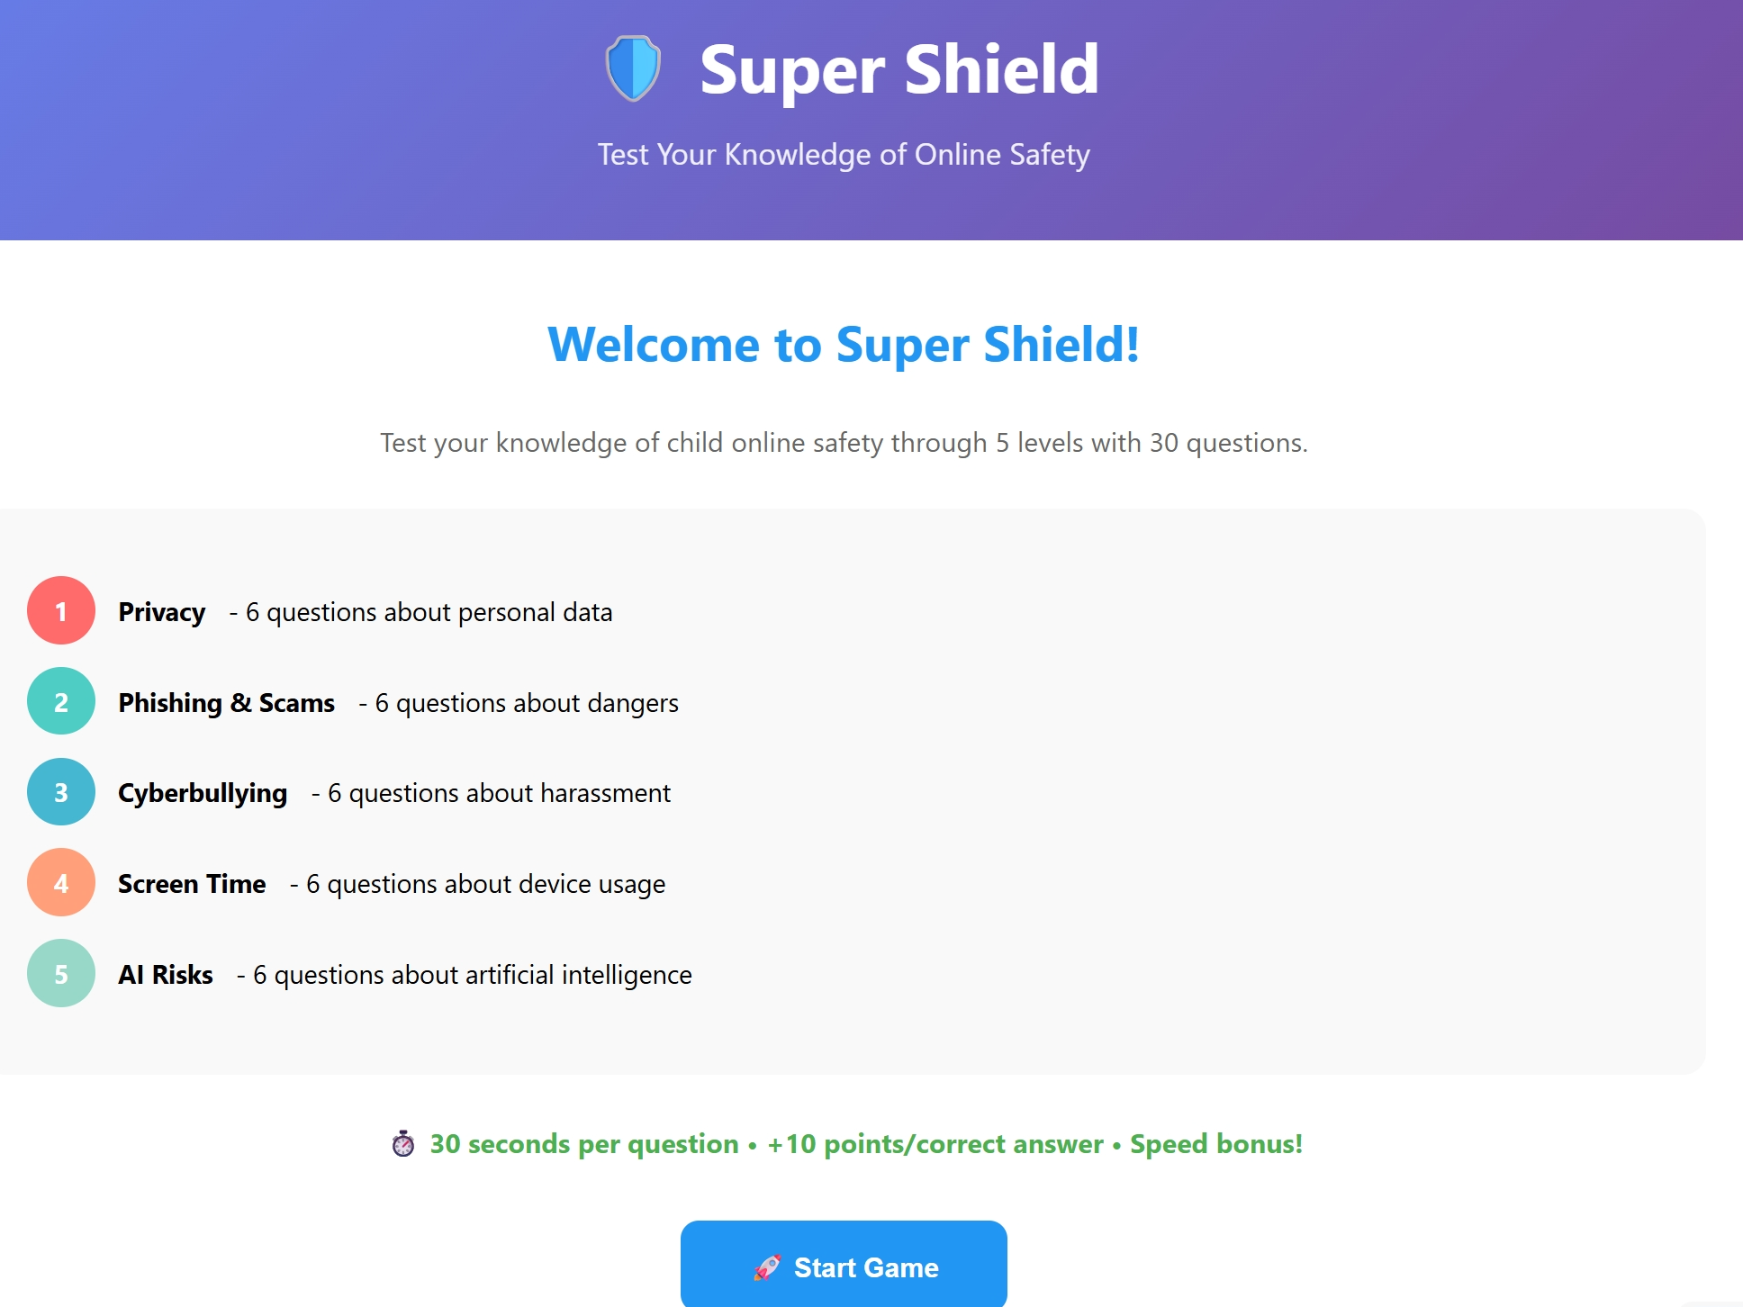This screenshot has width=1743, height=1307.
Task: Click the Welcome to Super Shield heading
Action: tap(843, 347)
